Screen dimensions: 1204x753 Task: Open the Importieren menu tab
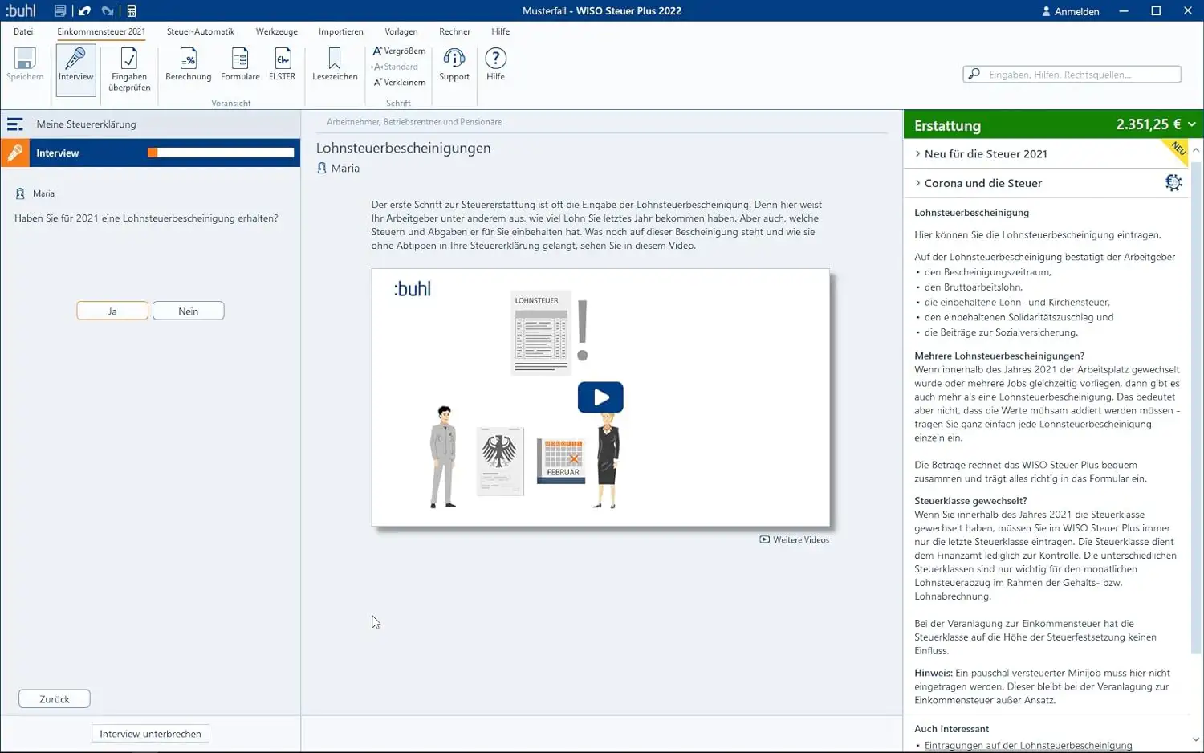click(x=341, y=31)
